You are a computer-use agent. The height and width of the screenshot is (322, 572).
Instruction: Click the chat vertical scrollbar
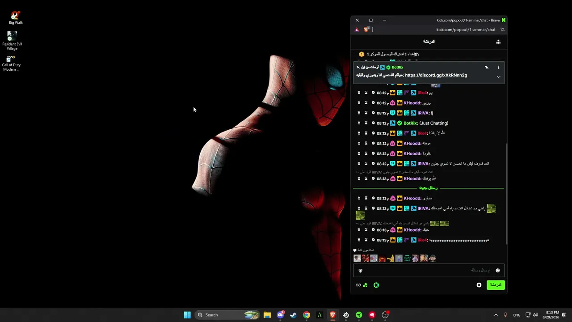506,193
